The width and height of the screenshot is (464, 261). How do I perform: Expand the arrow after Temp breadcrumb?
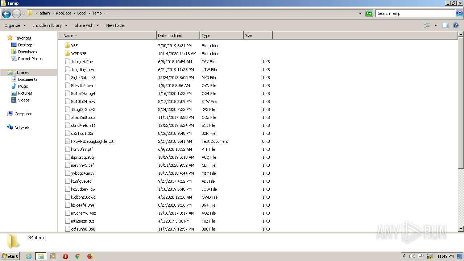[105, 13]
